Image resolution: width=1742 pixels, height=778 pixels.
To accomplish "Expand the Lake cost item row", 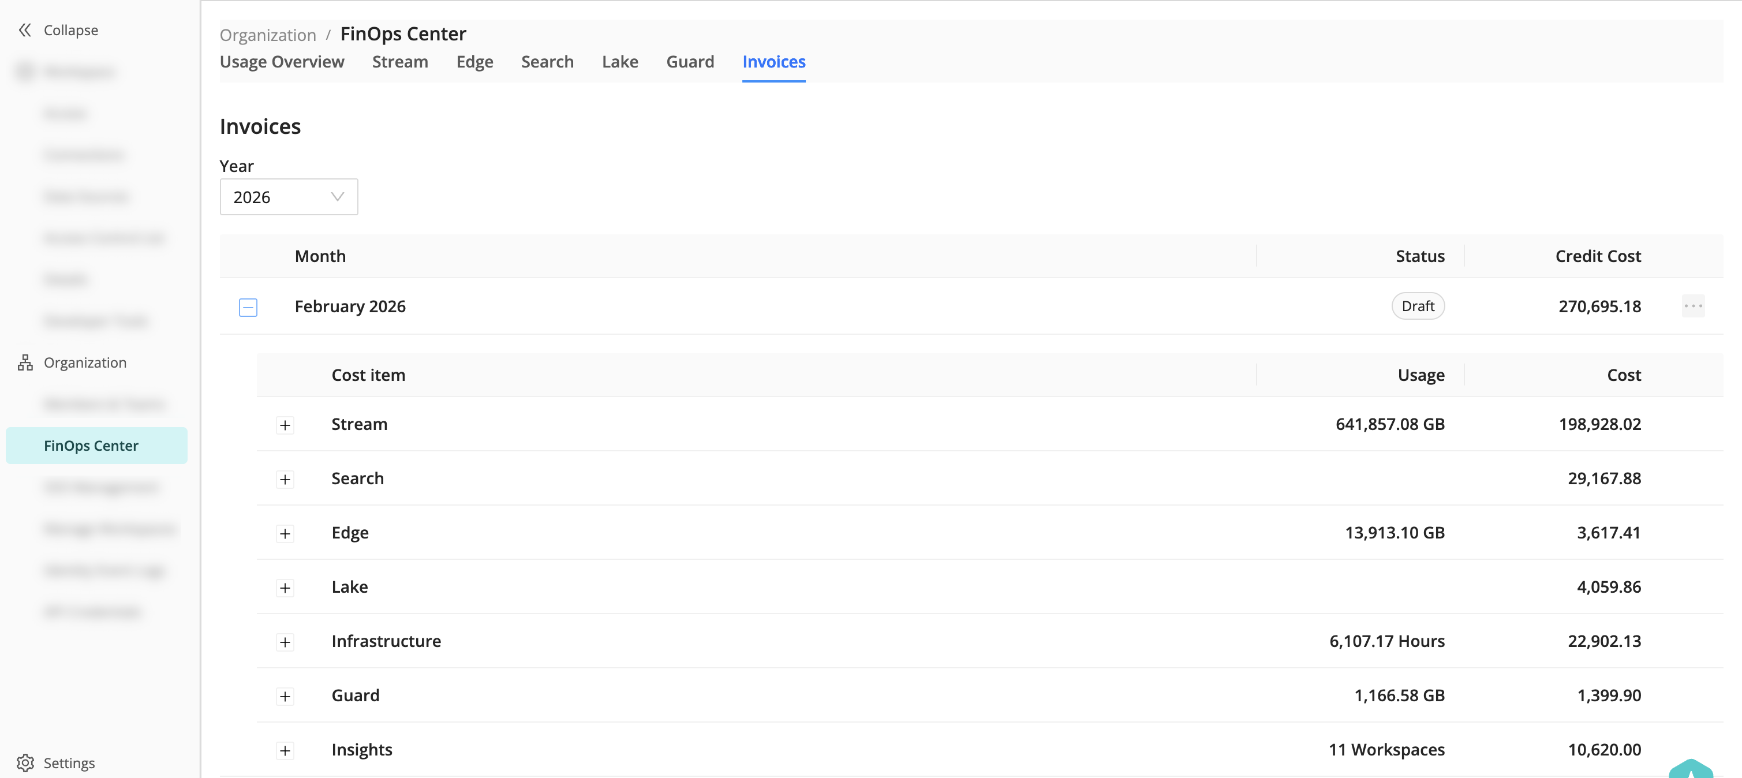I will tap(285, 588).
